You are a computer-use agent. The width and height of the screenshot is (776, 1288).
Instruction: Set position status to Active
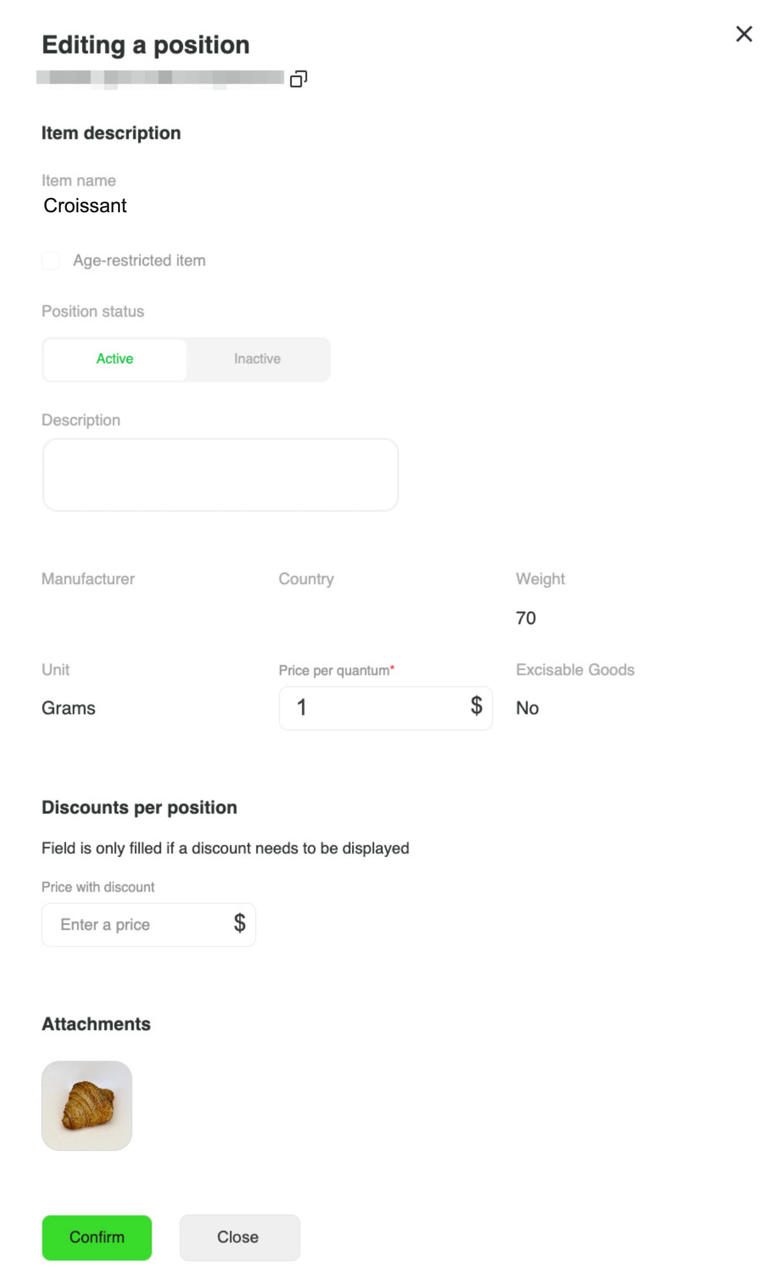tap(115, 359)
